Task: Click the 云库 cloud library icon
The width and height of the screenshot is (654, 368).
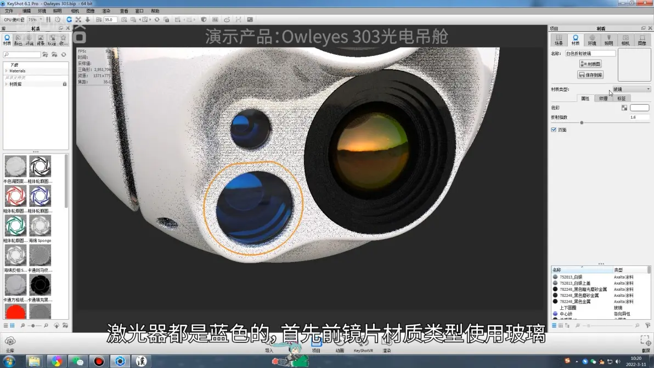Action: [x=10, y=344]
